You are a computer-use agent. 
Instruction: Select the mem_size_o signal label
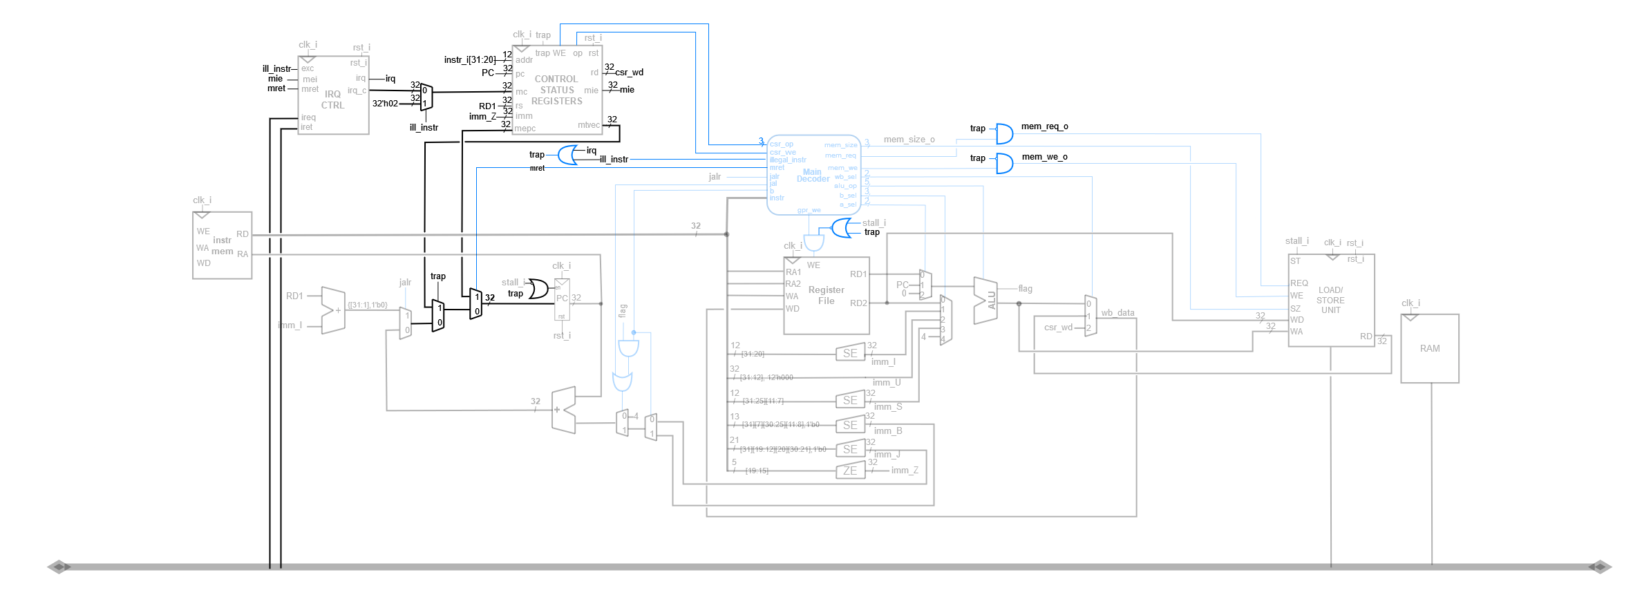(x=909, y=140)
